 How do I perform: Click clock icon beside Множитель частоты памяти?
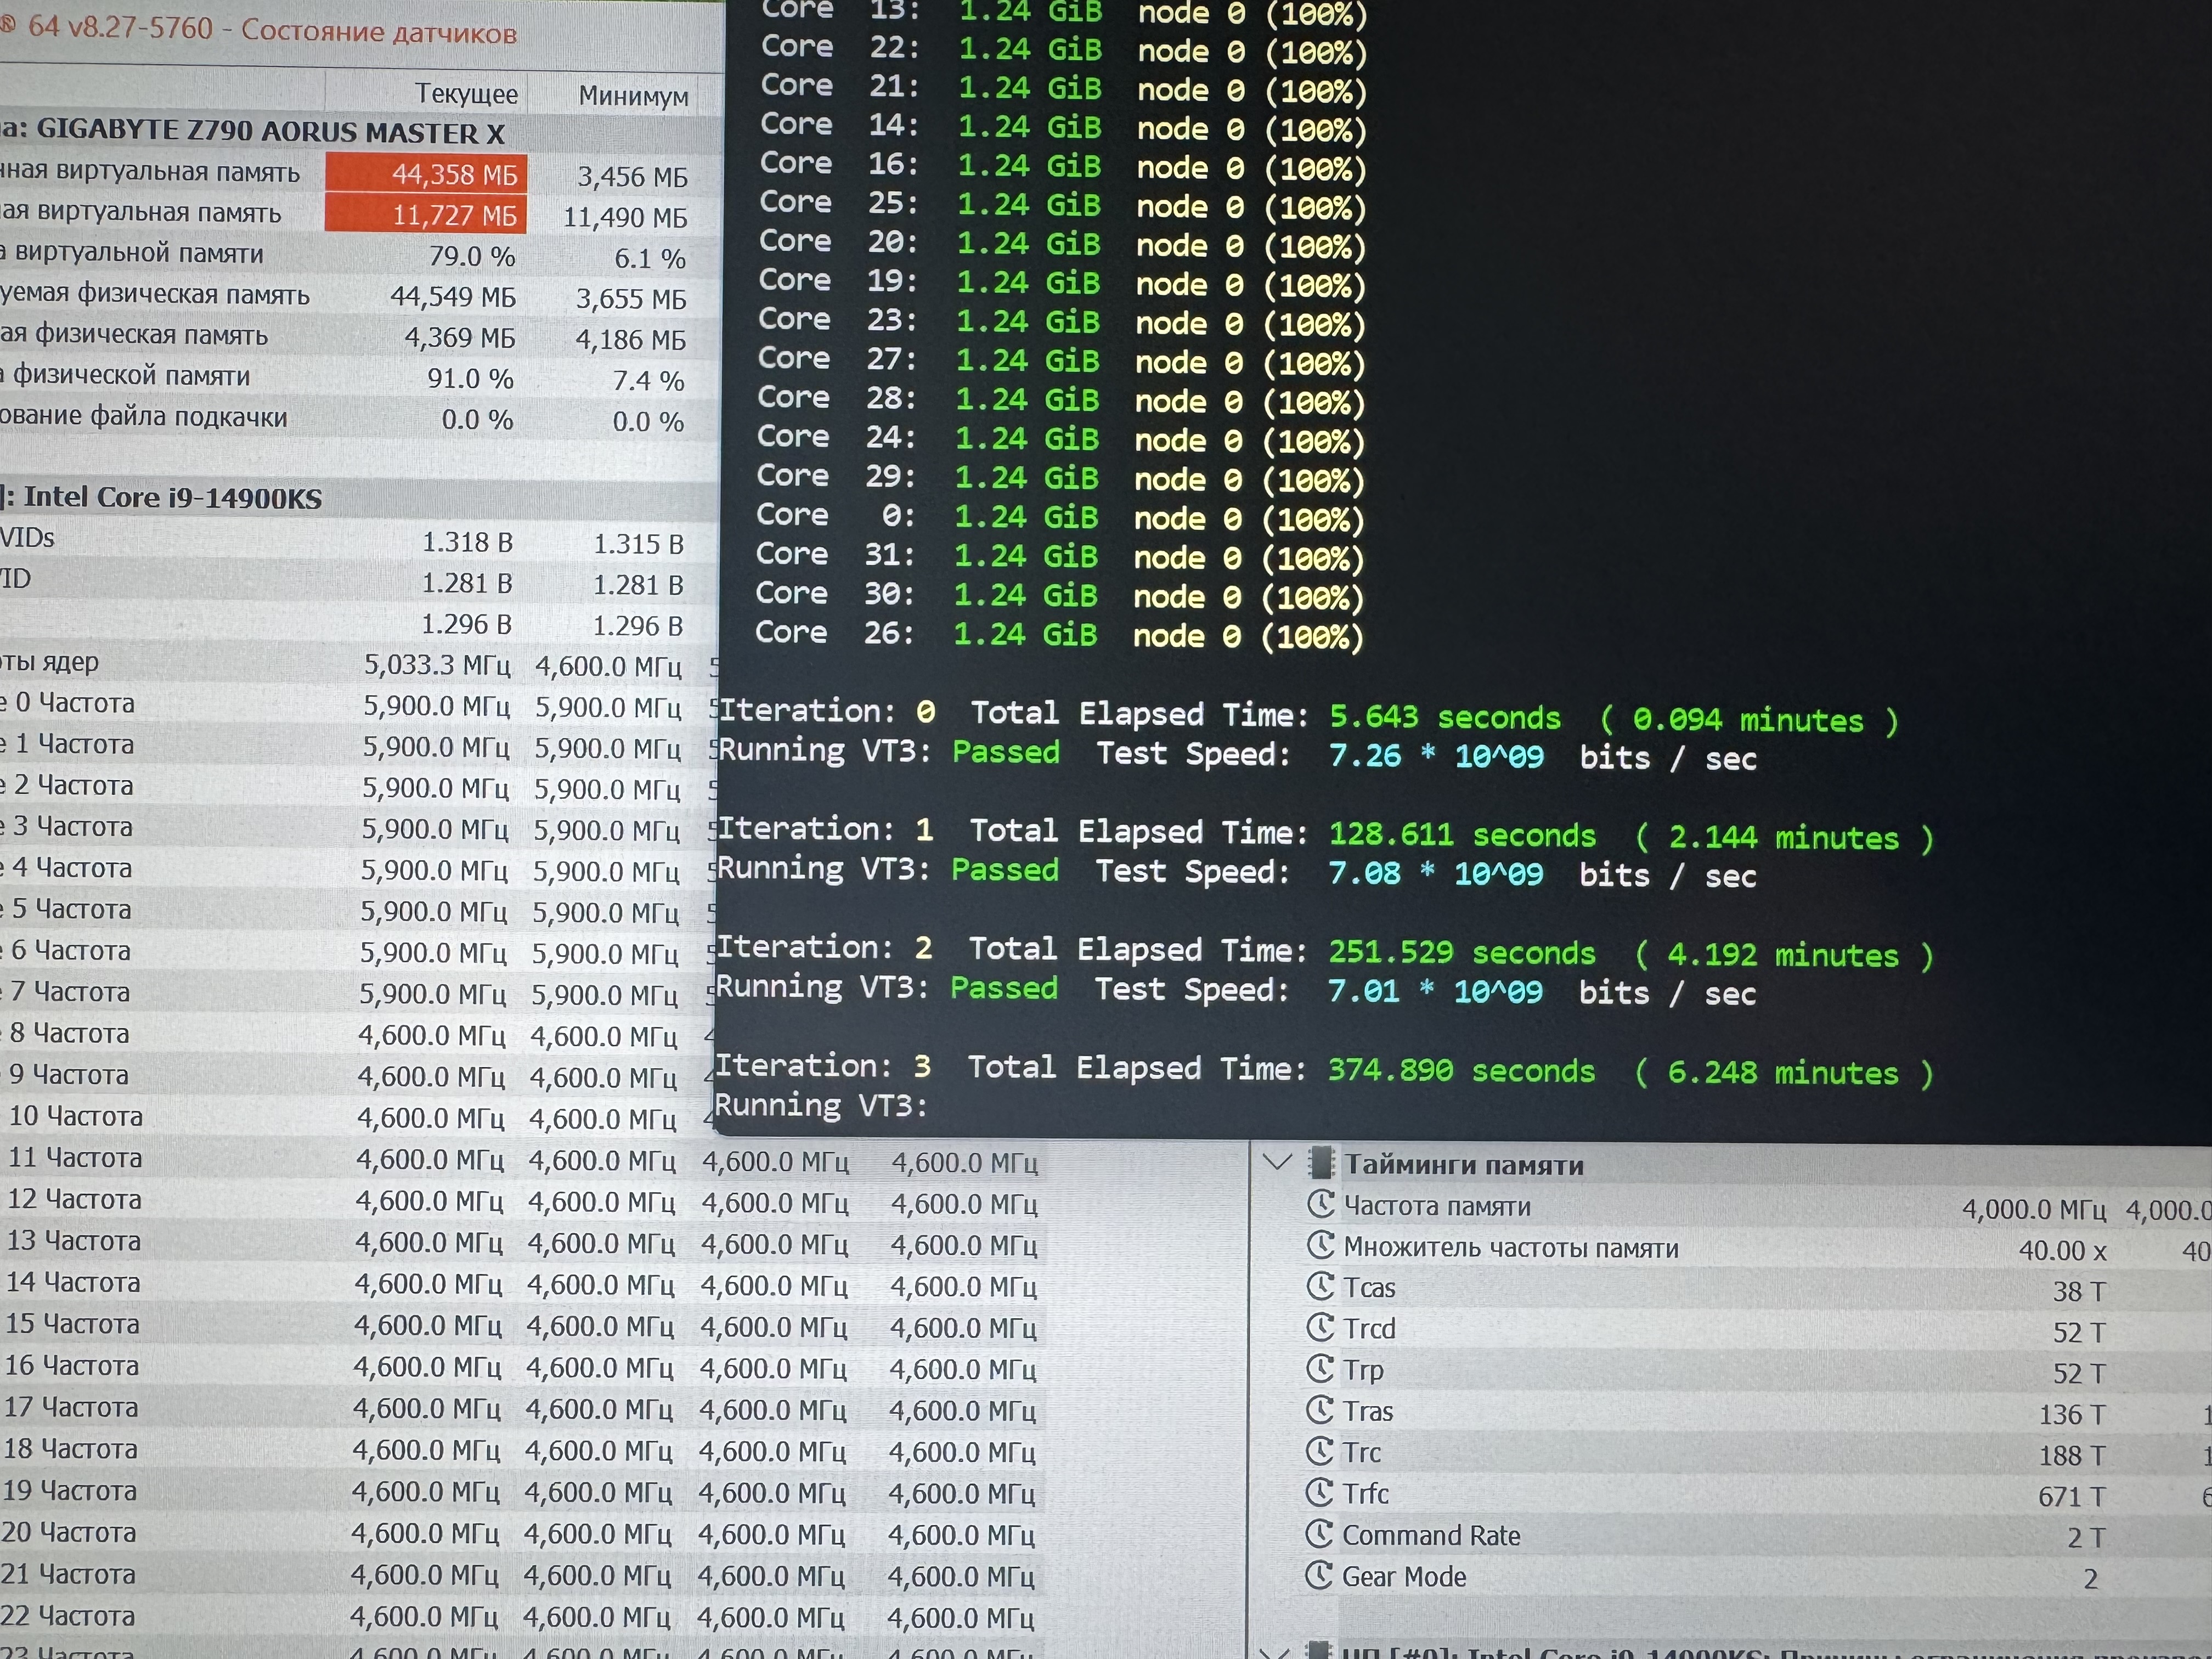click(x=1321, y=1246)
